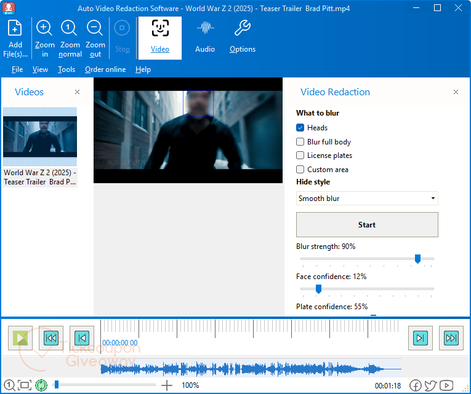Click the 00:01:18 duration text
The width and height of the screenshot is (471, 394).
[x=388, y=385]
